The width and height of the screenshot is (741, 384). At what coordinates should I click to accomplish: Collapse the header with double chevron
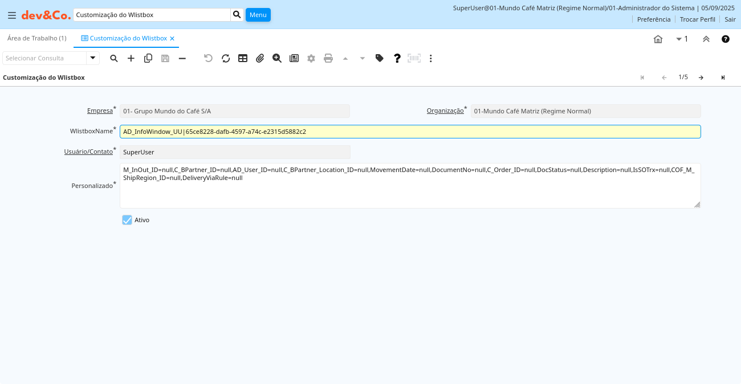706,39
